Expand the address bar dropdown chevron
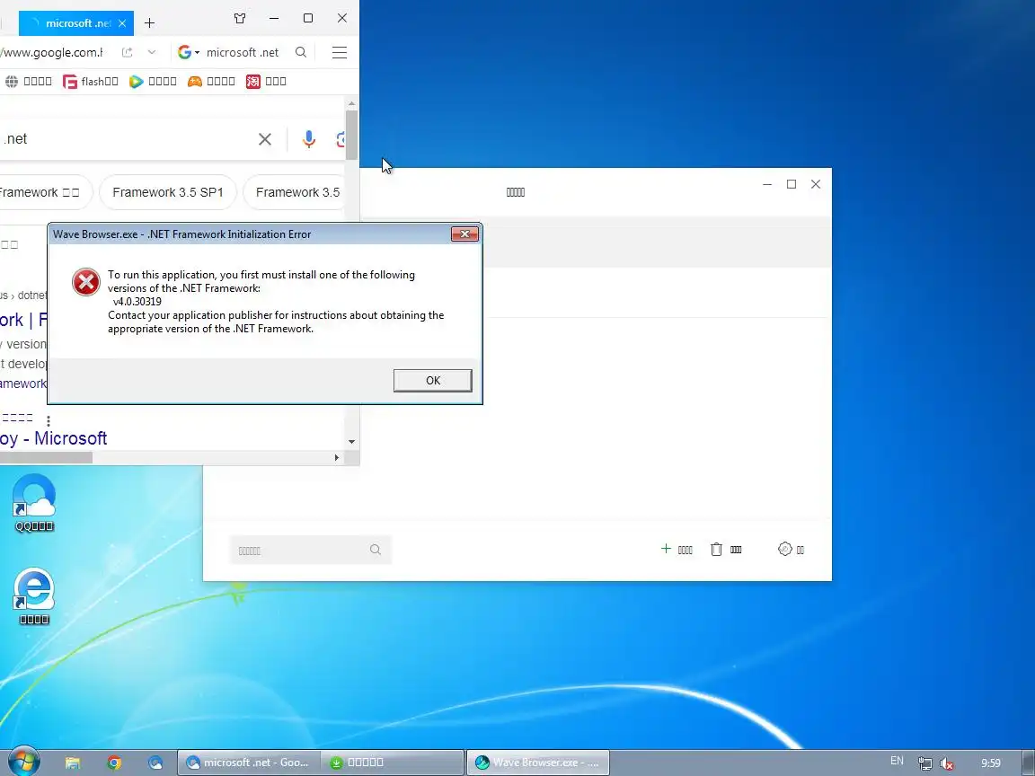 pos(152,52)
